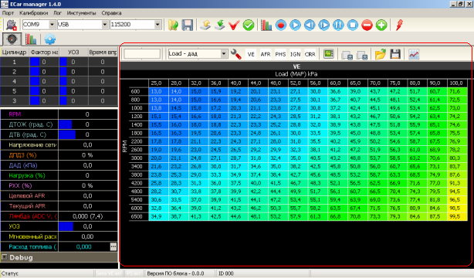
Task: Open the USB connection type dropdown
Action: pyautogui.click(x=104, y=25)
